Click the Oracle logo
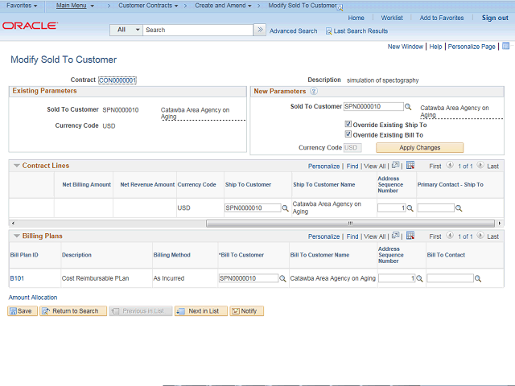Screen dimensions: 515x386 click(x=31, y=26)
